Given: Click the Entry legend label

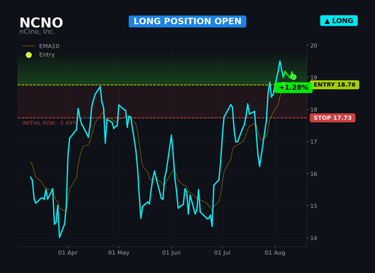Looking at the screenshot, I should tap(46, 55).
